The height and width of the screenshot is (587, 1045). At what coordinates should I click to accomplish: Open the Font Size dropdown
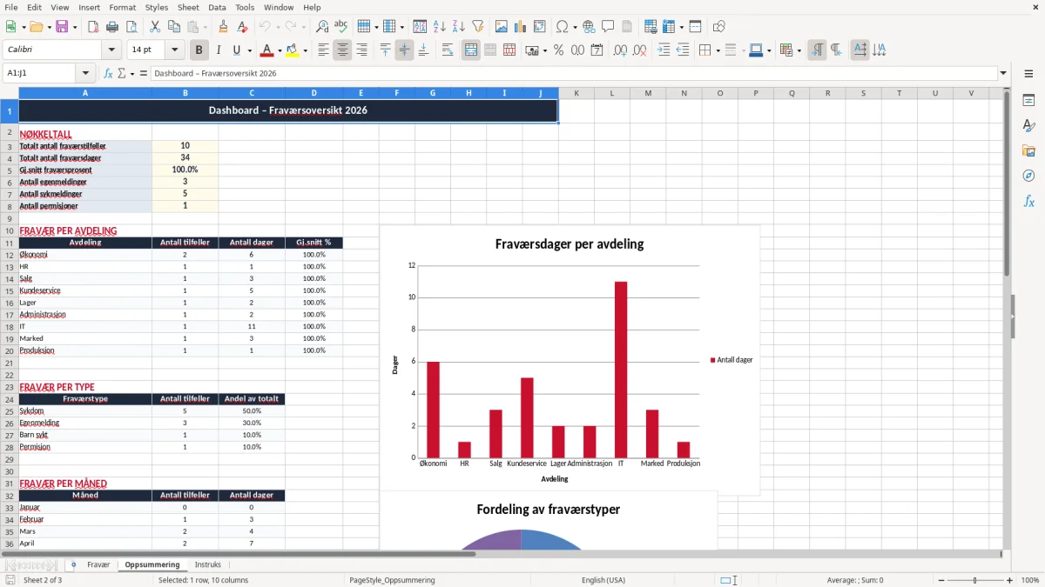pyautogui.click(x=175, y=50)
